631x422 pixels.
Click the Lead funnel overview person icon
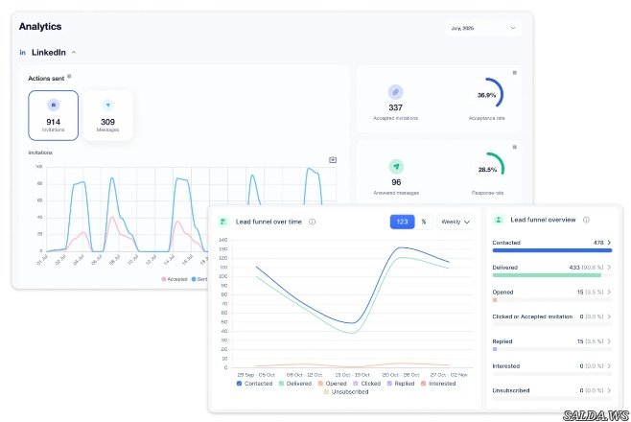(499, 220)
